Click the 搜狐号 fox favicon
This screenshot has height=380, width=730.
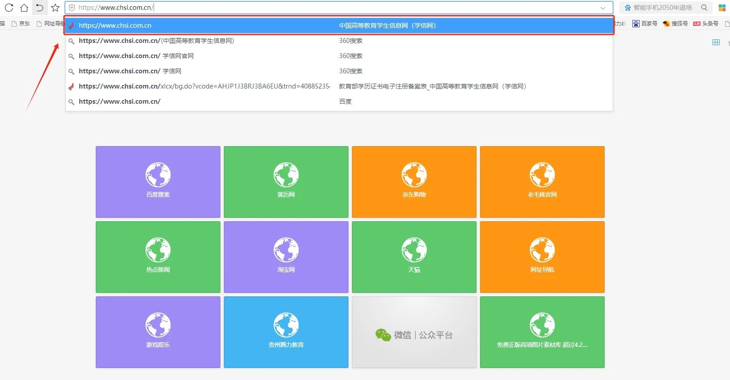click(x=666, y=24)
